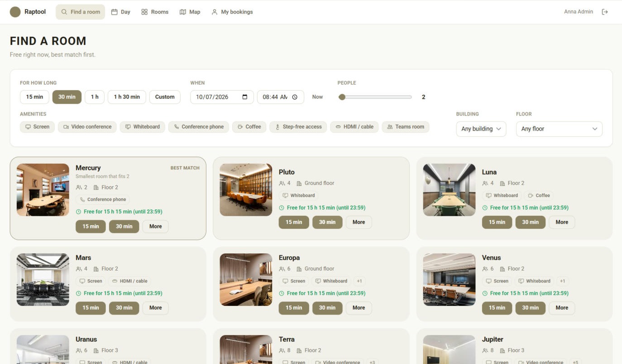Expand More booking options for Pluto
The width and height of the screenshot is (622, 364).
pyautogui.click(x=359, y=222)
